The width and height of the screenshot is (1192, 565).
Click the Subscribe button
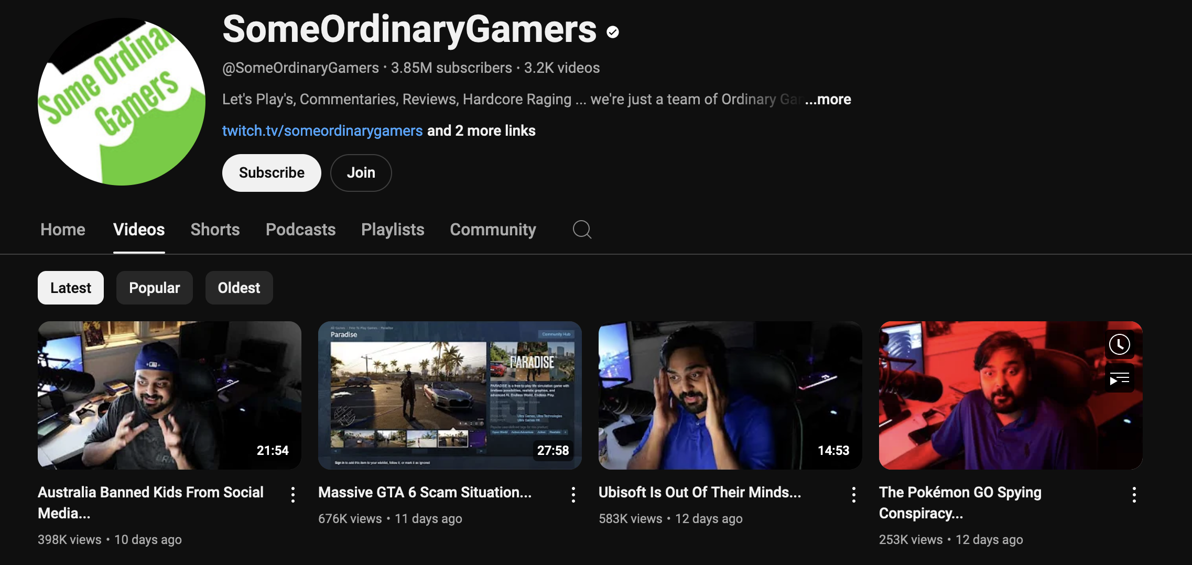point(272,173)
